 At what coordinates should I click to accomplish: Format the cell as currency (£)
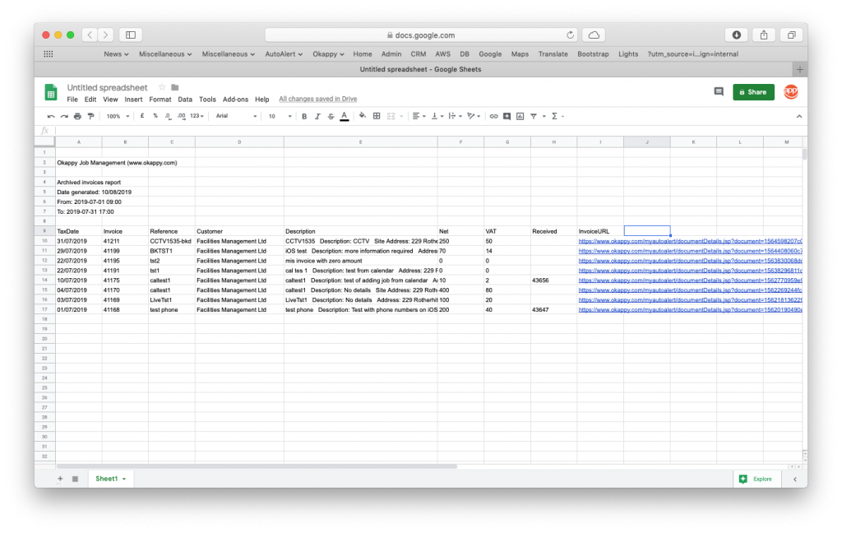142,116
